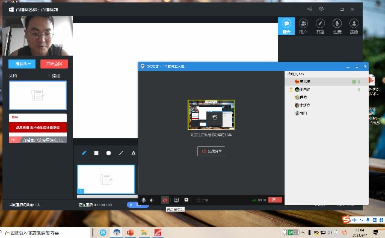Toggle the speaker volume icon
This screenshot has width=385, height=238.
[x=152, y=200]
